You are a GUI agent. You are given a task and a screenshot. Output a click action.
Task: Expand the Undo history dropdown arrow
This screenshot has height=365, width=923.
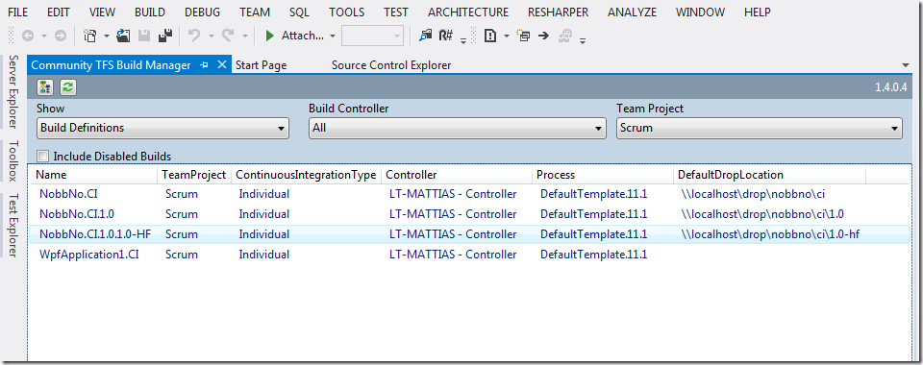[211, 36]
